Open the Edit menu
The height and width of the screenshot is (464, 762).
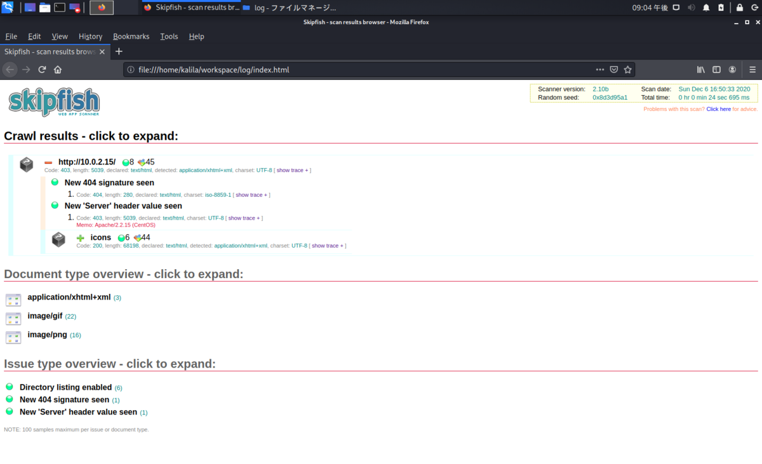[34, 36]
